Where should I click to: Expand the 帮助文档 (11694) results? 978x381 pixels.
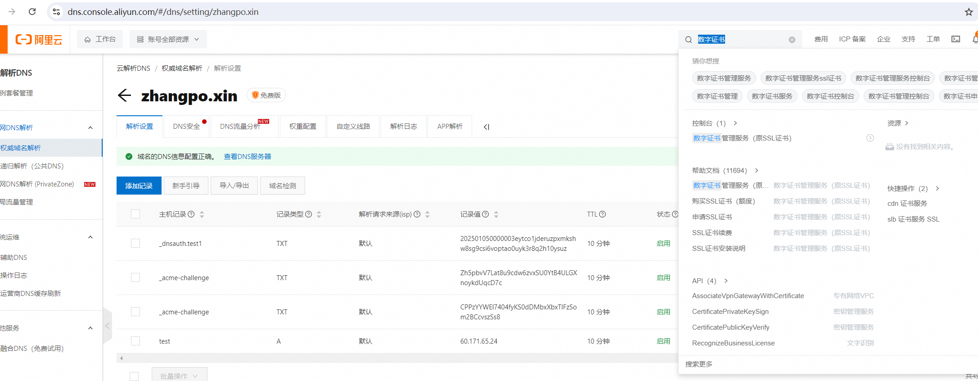click(x=757, y=171)
